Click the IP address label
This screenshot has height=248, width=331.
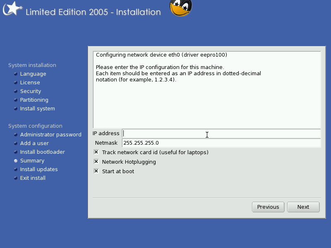[x=106, y=134]
